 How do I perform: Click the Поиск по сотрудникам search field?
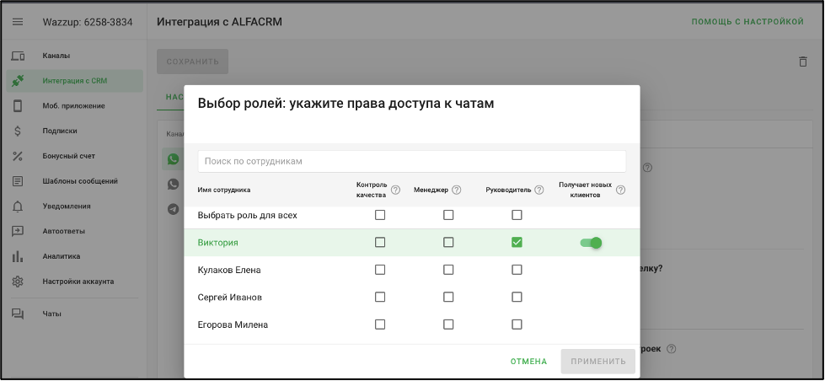click(x=411, y=161)
